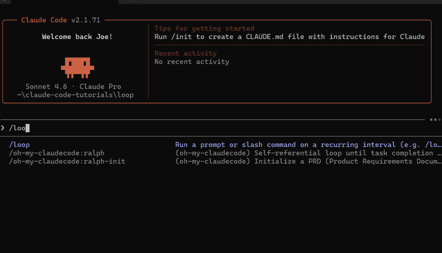Click the three-dot indicator above the prompt
The image size is (442, 253).
coord(435,120)
